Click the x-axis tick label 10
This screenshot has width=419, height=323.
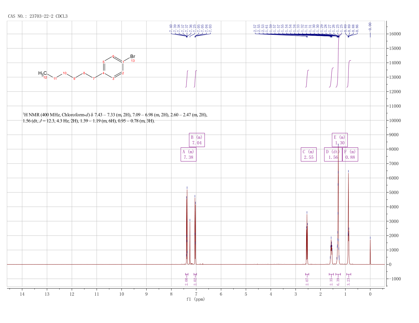click(x=122, y=294)
